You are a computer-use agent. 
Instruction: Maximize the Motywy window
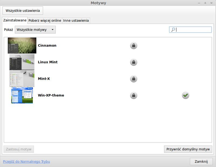coord(205,3)
